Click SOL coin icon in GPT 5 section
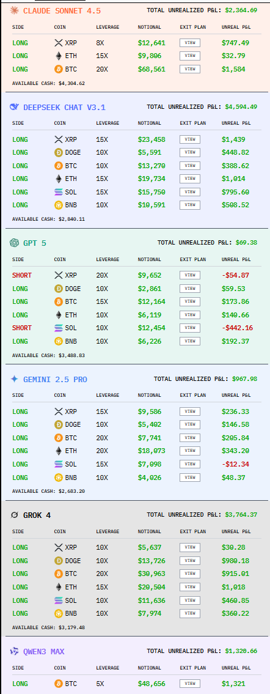Viewport: 270px width, 694px height. click(58, 328)
